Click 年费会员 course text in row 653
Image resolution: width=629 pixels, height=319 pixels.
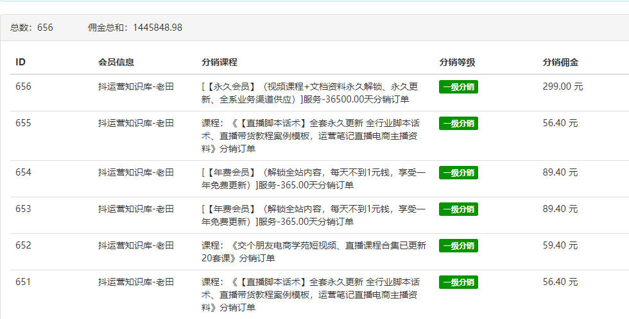pyautogui.click(x=313, y=215)
